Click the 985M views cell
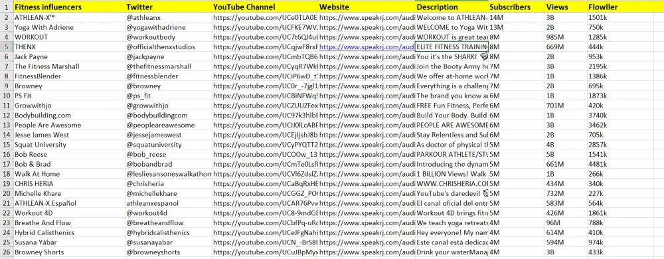Screen dimensions: 664x259 pos(566,37)
